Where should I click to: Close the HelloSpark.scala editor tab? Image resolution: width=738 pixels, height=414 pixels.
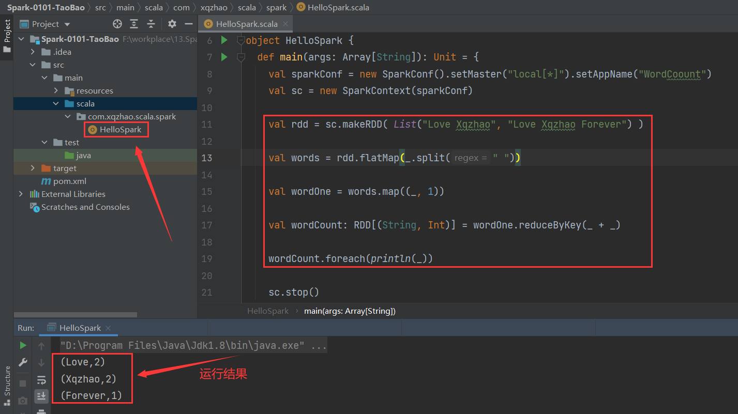[285, 24]
